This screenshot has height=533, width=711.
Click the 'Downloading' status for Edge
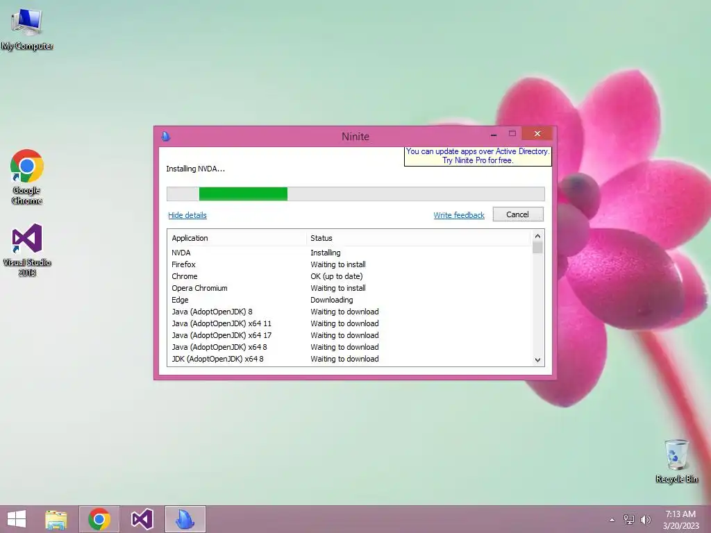tap(331, 300)
